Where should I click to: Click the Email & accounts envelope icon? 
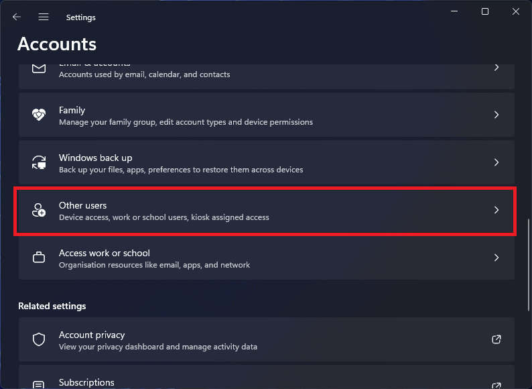click(39, 68)
